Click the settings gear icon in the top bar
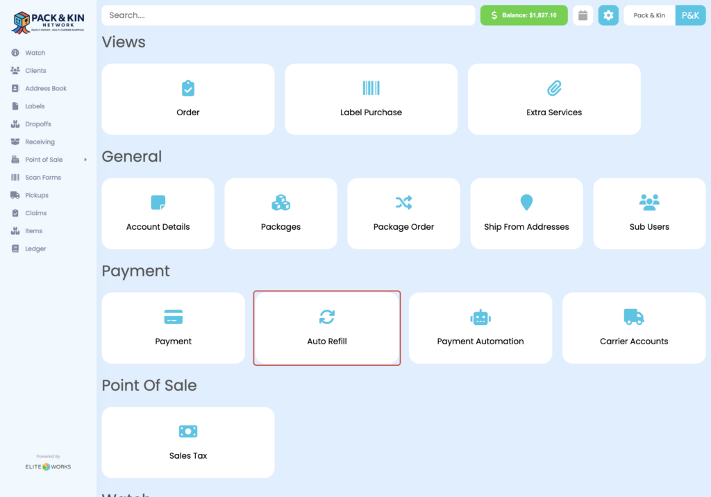Viewport: 711px width, 497px height. coord(608,15)
